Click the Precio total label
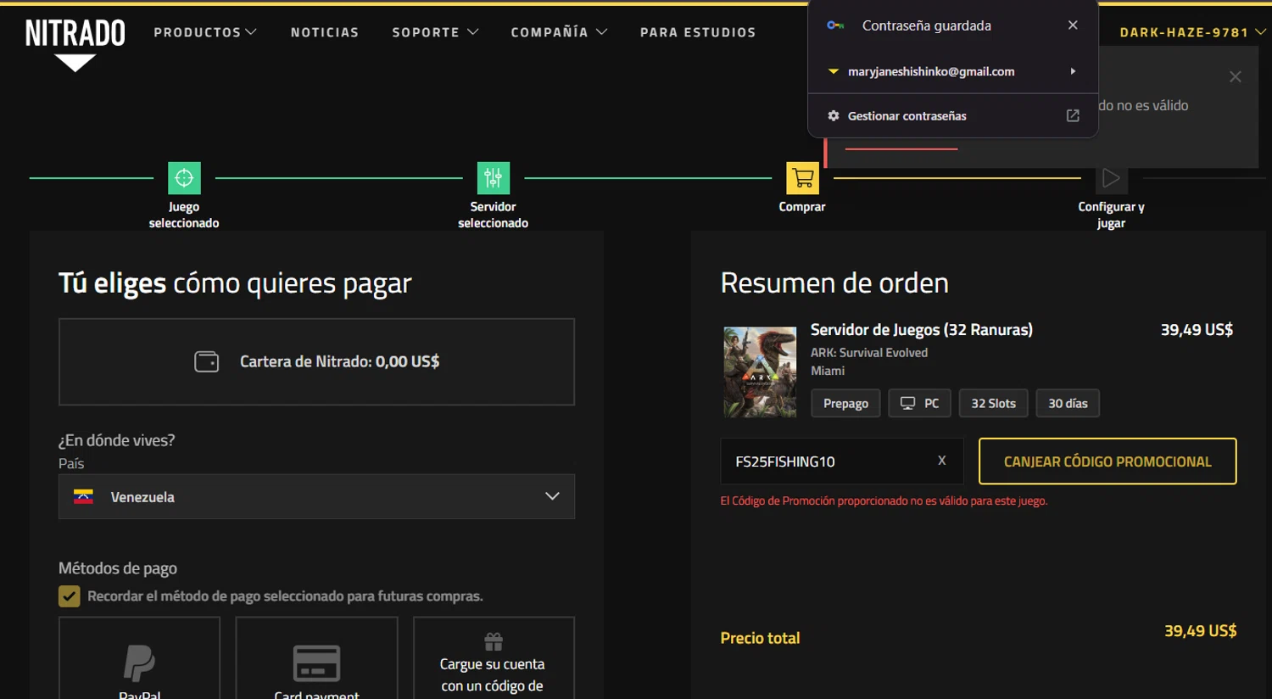This screenshot has height=699, width=1272. [x=760, y=638]
